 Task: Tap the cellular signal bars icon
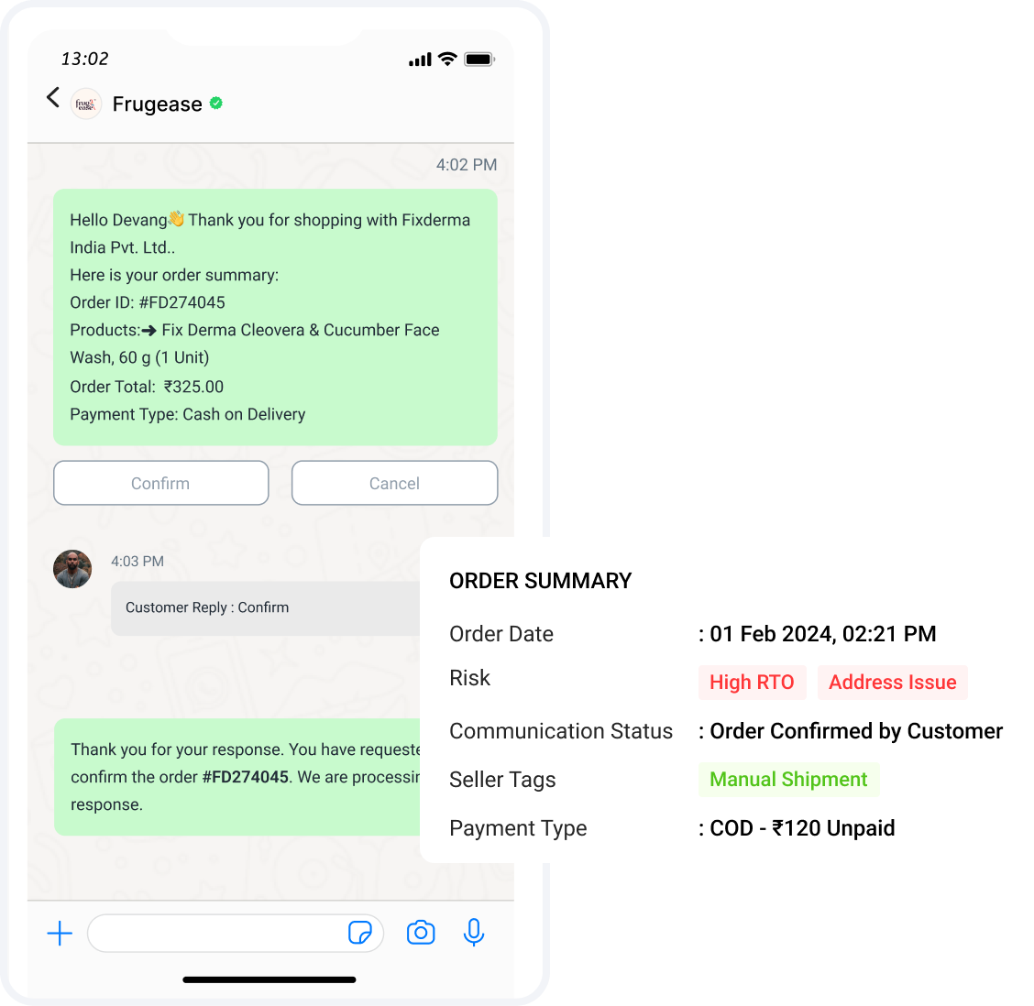click(420, 60)
